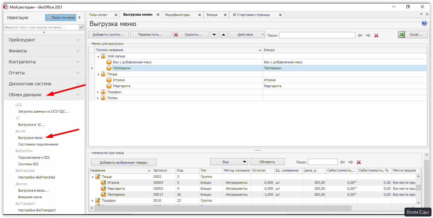
Task: Click Пепперони warning icon in nomenclature
Action: coord(103,194)
